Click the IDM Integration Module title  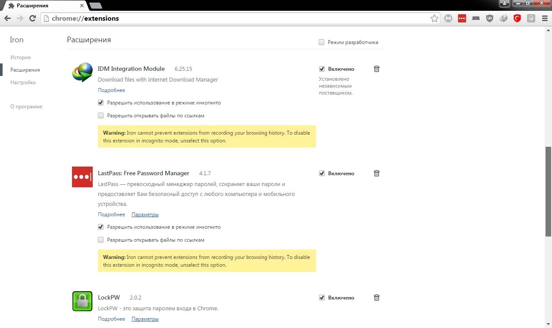[131, 69]
